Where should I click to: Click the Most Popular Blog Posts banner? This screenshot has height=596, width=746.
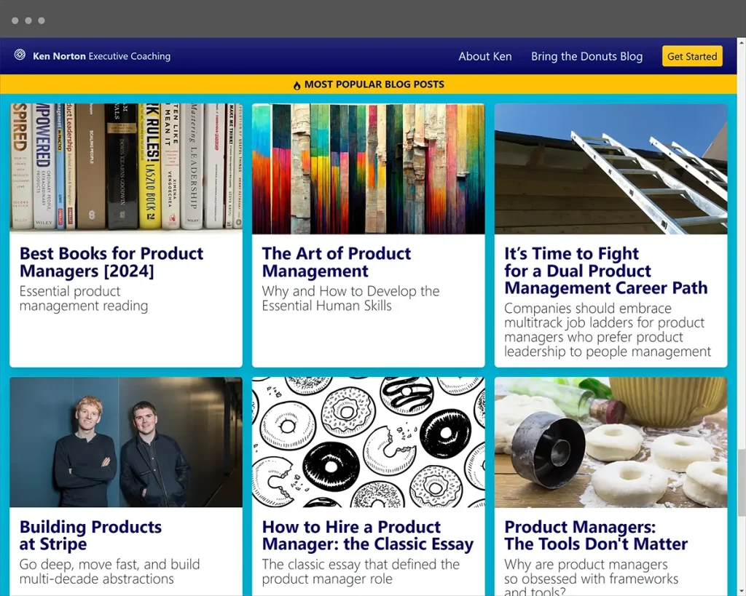[x=373, y=84]
